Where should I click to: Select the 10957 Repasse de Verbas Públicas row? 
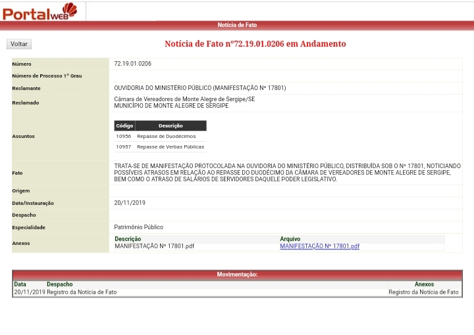pos(160,146)
